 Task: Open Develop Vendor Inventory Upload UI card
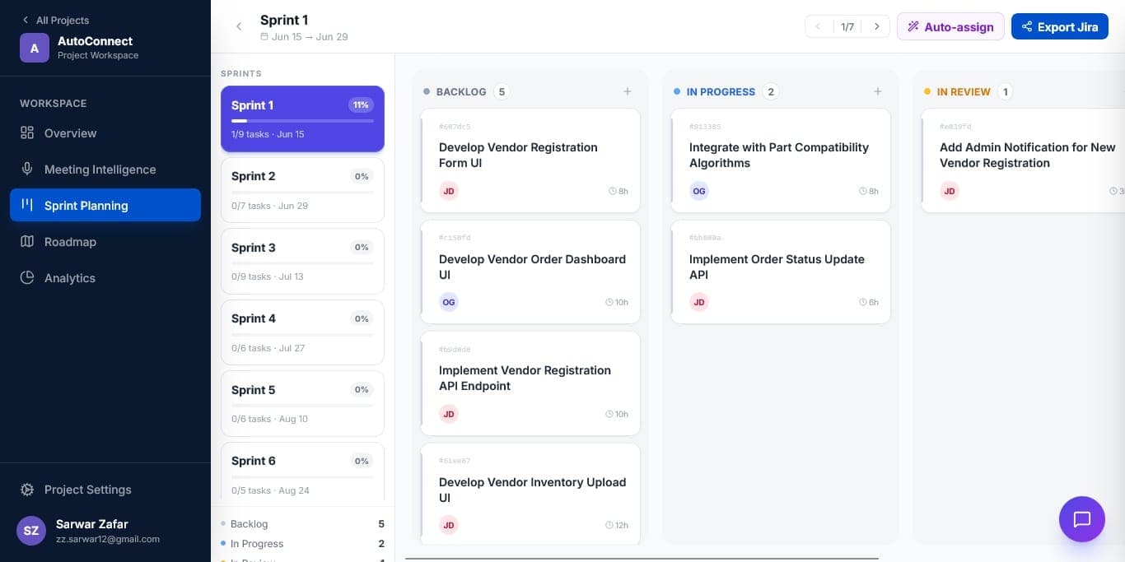pyautogui.click(x=530, y=494)
